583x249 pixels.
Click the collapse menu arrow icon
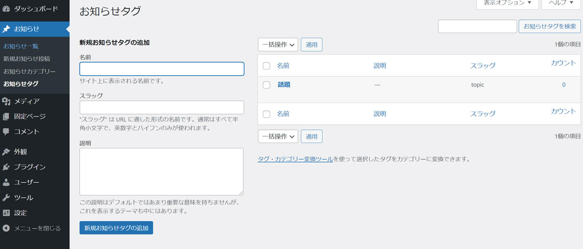pos(6,228)
